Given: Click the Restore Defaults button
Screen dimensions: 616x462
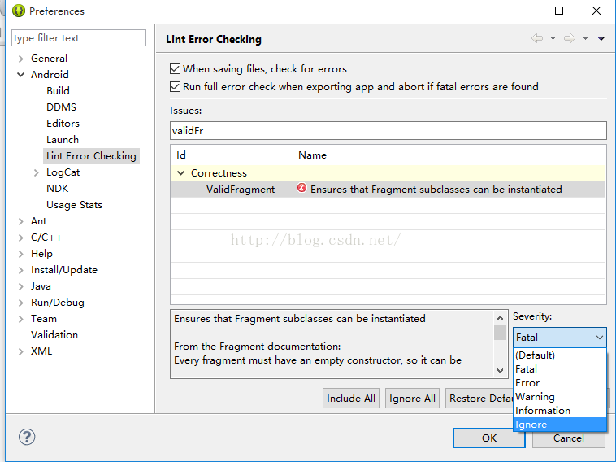Looking at the screenshot, I should pyautogui.click(x=479, y=399).
